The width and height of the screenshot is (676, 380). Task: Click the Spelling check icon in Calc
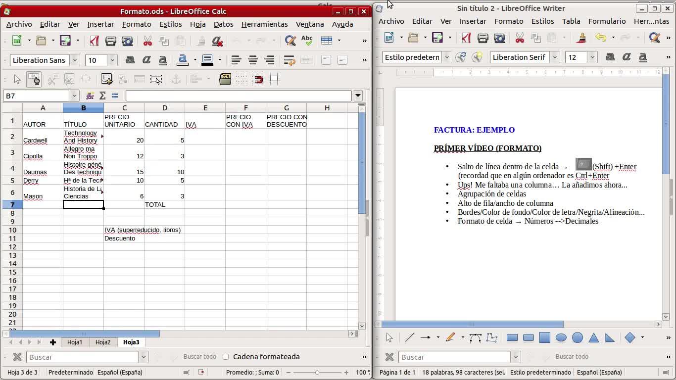307,41
